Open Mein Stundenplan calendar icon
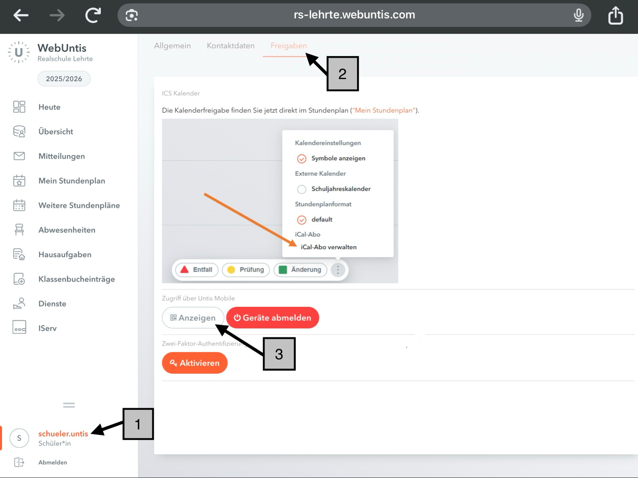This screenshot has height=478, width=638. 19,181
